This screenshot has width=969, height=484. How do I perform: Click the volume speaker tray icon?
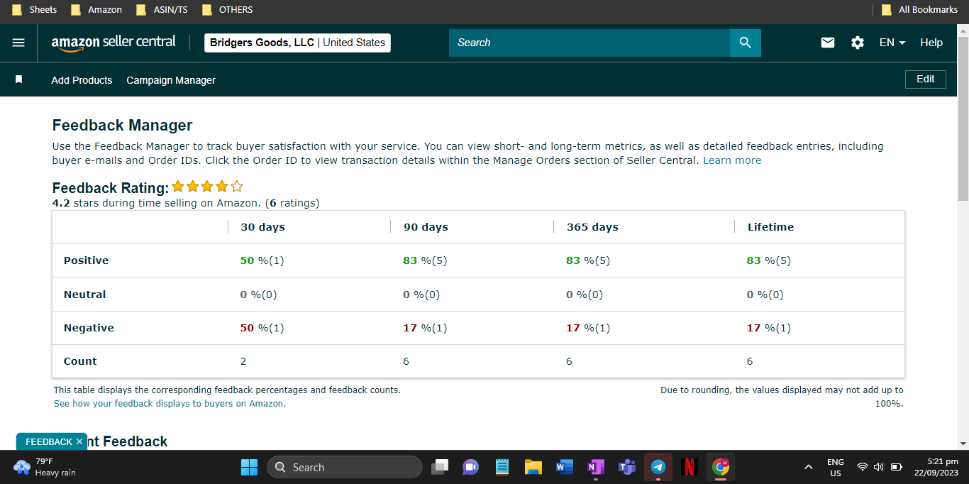pyautogui.click(x=879, y=467)
